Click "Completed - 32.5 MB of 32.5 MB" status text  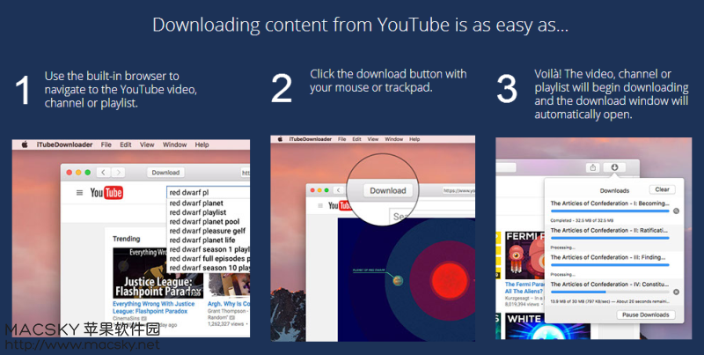click(x=582, y=220)
